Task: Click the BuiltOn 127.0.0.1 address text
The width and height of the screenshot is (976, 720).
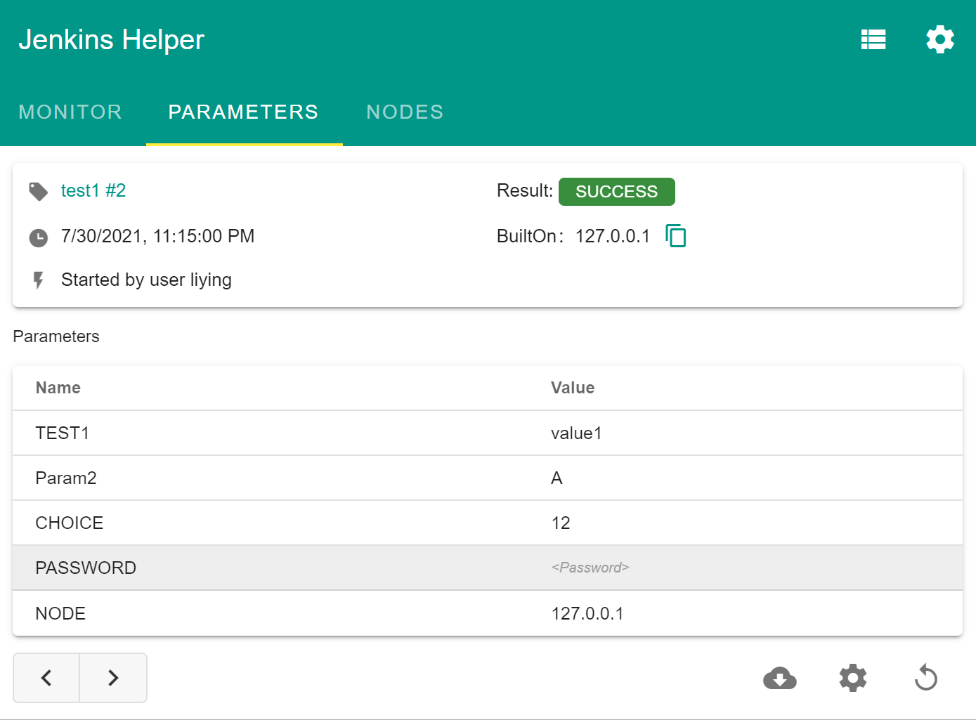Action: [613, 236]
